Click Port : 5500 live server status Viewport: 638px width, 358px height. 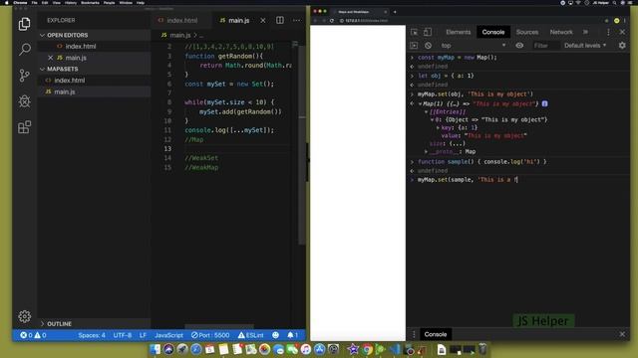(210, 335)
